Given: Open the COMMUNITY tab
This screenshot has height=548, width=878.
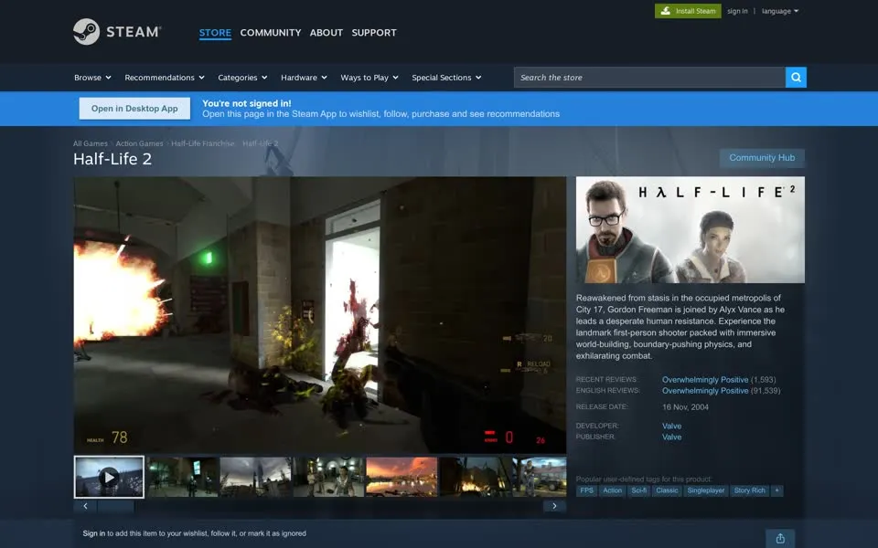Looking at the screenshot, I should coord(271,33).
